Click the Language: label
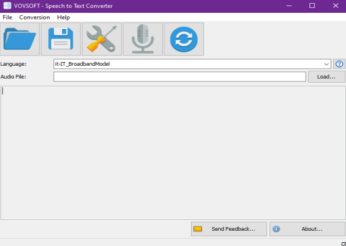346x246 pixels. coord(13,64)
